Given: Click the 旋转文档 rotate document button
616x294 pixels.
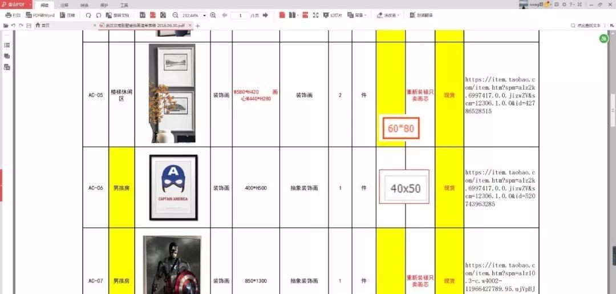Looking at the screenshot, I should coord(117,15).
